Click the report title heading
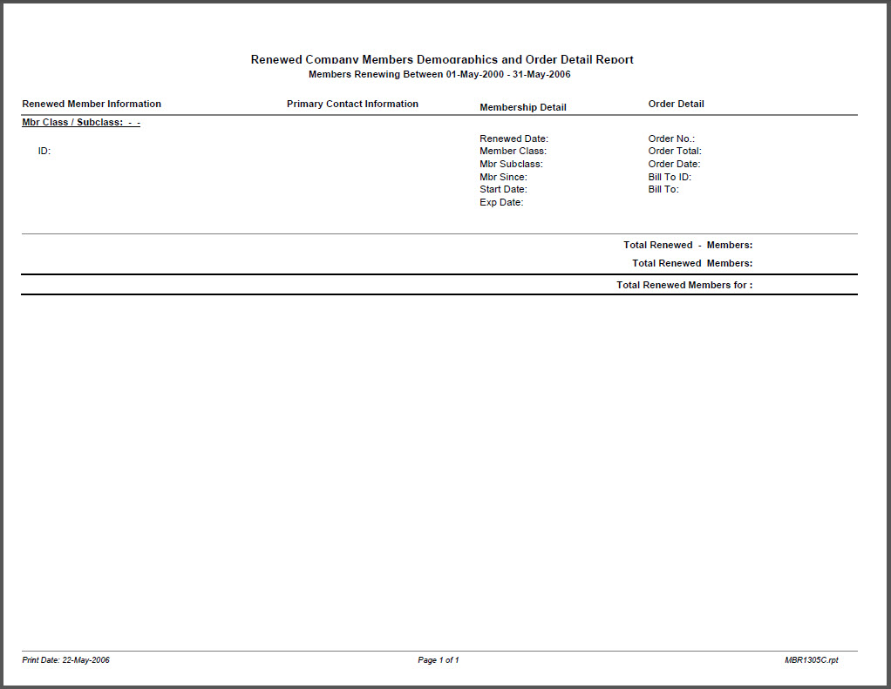Viewport: 891px width, 689px height. 442,59
